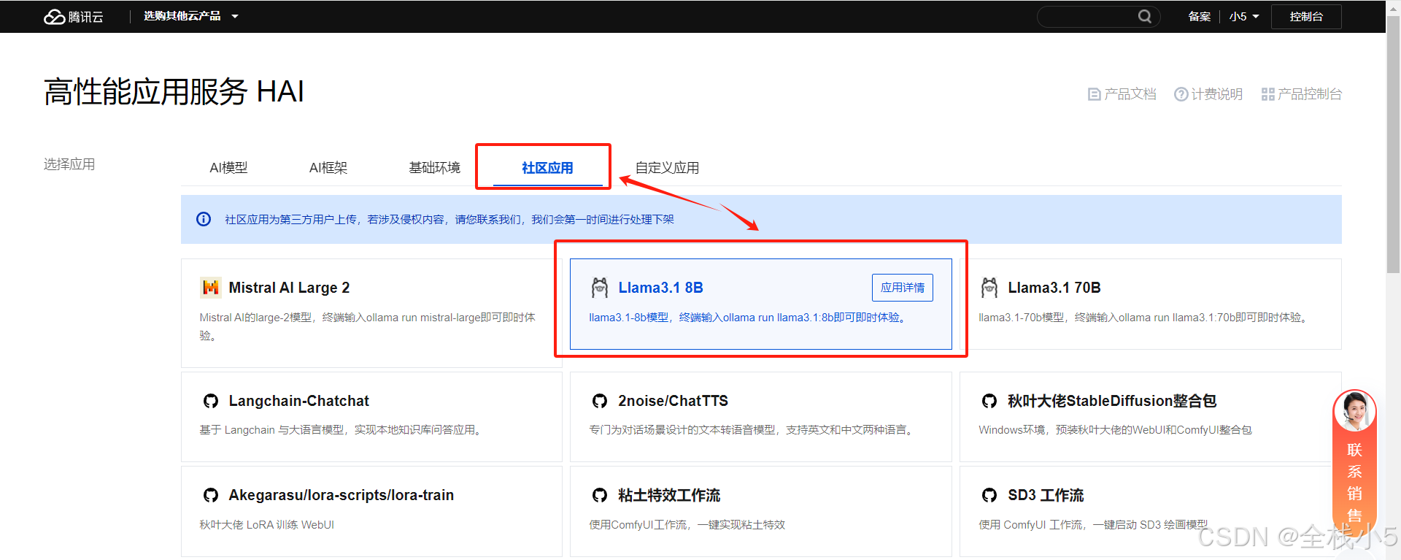This screenshot has height=560, width=1401.
Task: Select the Llama3.1 70B card title
Action: pos(1054,288)
